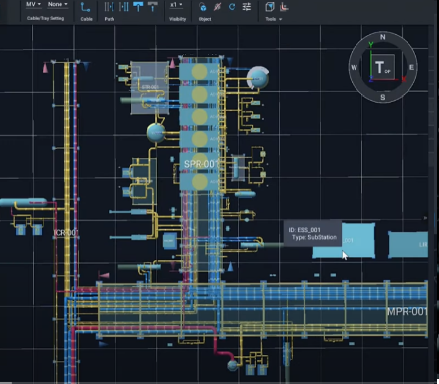Viewport: 439px width, 384px height.
Task: Open the Object filter sliders icon
Action: (x=246, y=7)
